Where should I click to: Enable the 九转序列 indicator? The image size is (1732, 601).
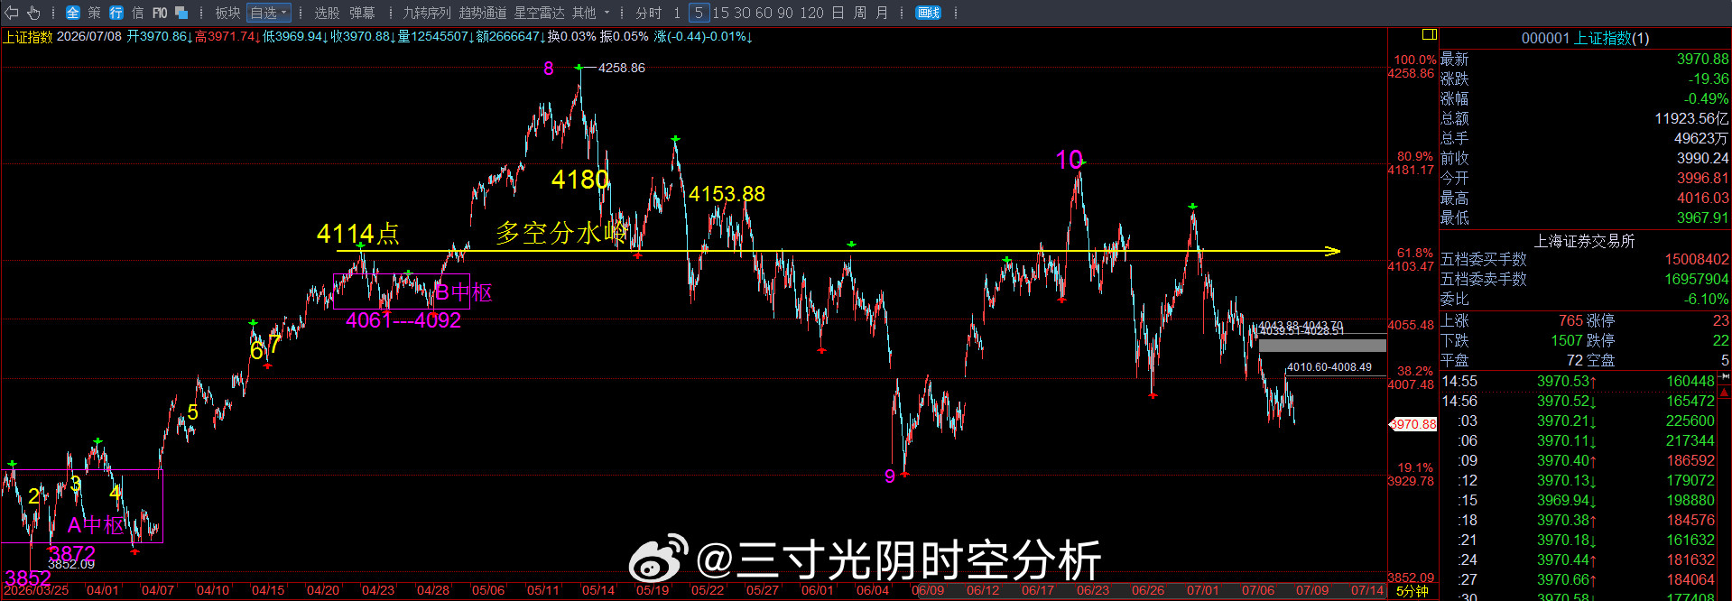tap(427, 13)
